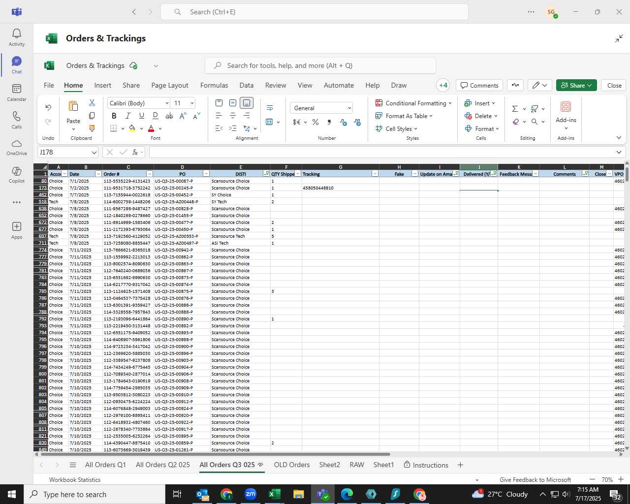Screen dimensions: 630x504
Task: Toggle underline formatting
Action: (142, 116)
